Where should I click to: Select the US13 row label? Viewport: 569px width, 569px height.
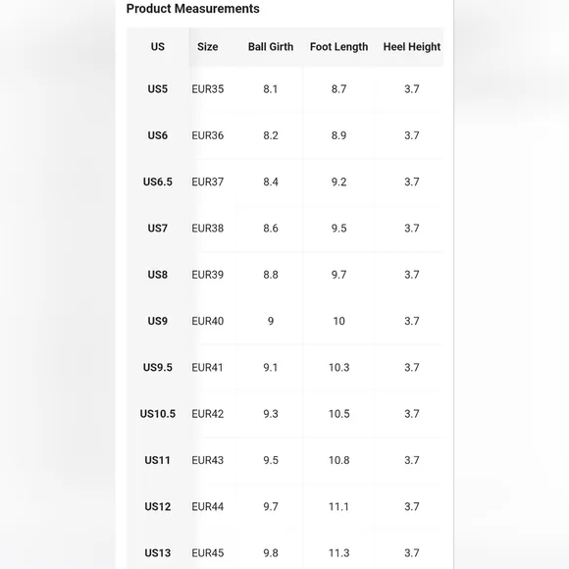pyautogui.click(x=158, y=553)
